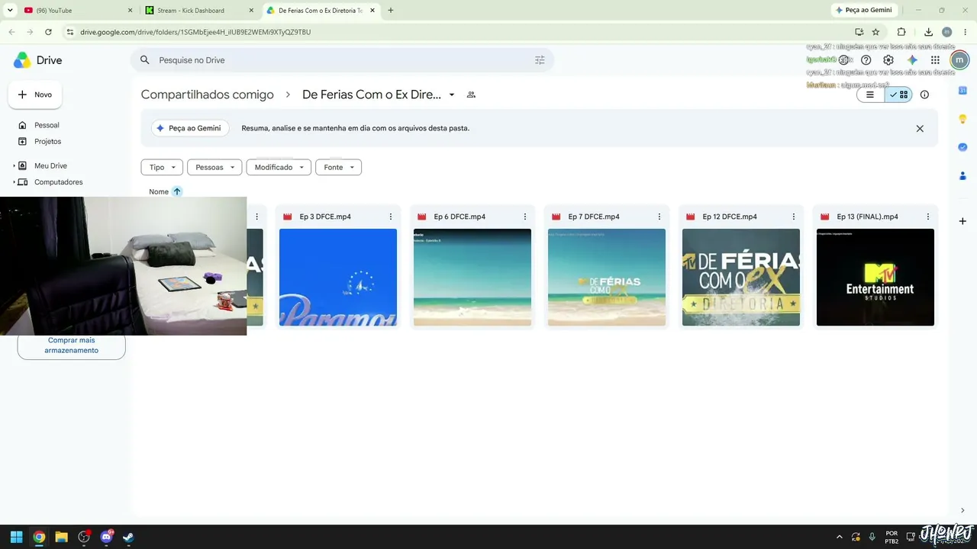Open the De Ferias Com o Ex folder dropdown
Viewport: 977px width, 549px height.
click(452, 95)
